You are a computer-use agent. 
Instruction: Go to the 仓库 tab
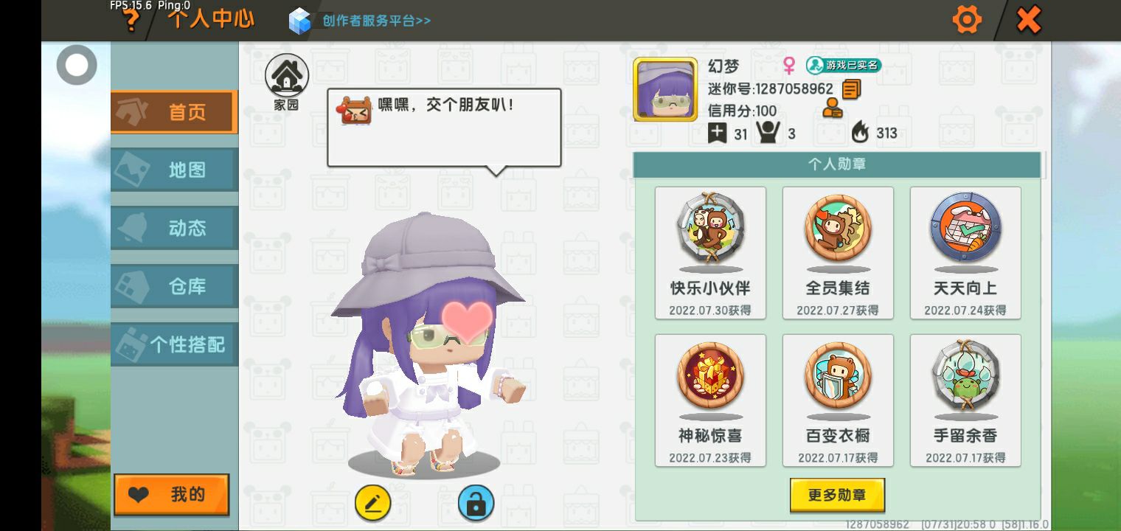point(174,286)
